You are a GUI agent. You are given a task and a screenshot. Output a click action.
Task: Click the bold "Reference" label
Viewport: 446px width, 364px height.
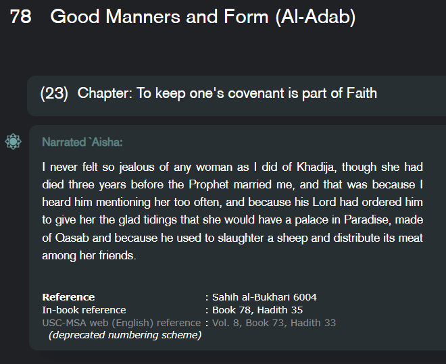[x=68, y=297]
